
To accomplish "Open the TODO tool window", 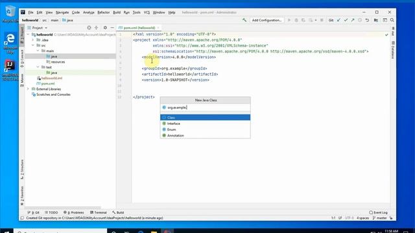I will tap(51, 212).
